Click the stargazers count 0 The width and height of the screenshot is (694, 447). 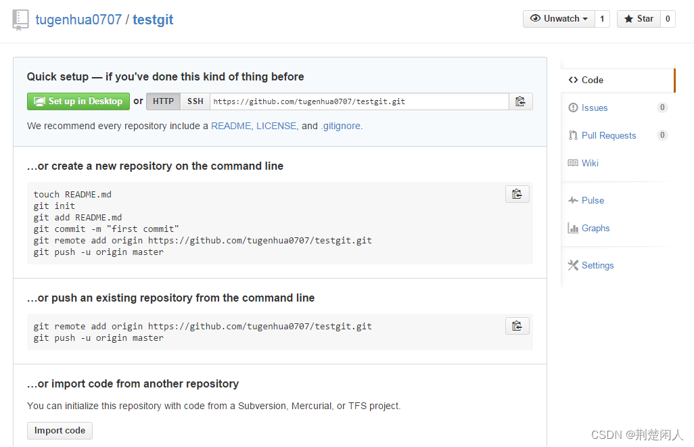point(668,18)
